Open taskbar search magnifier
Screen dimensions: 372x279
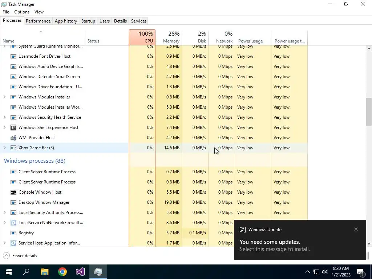pyautogui.click(x=26, y=272)
